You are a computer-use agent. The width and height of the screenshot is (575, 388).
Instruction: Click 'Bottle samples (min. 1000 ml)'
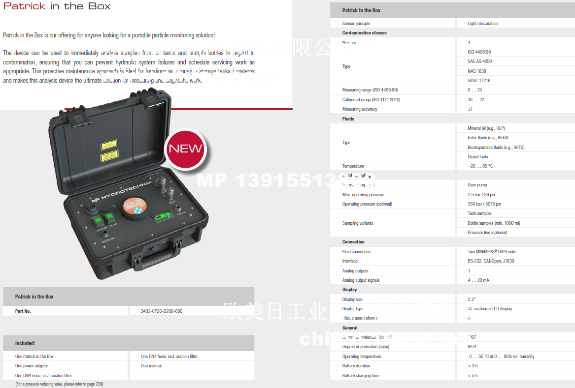pyautogui.click(x=494, y=223)
